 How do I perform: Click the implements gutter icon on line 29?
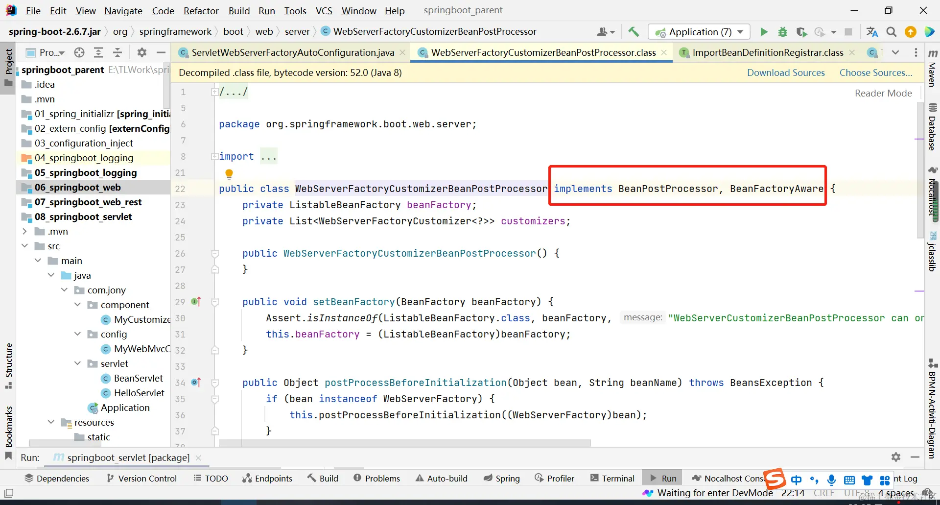[x=196, y=302]
